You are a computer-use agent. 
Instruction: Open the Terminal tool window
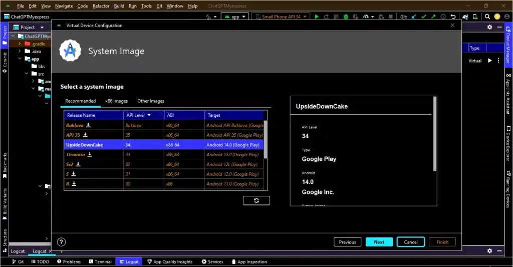tap(100, 261)
